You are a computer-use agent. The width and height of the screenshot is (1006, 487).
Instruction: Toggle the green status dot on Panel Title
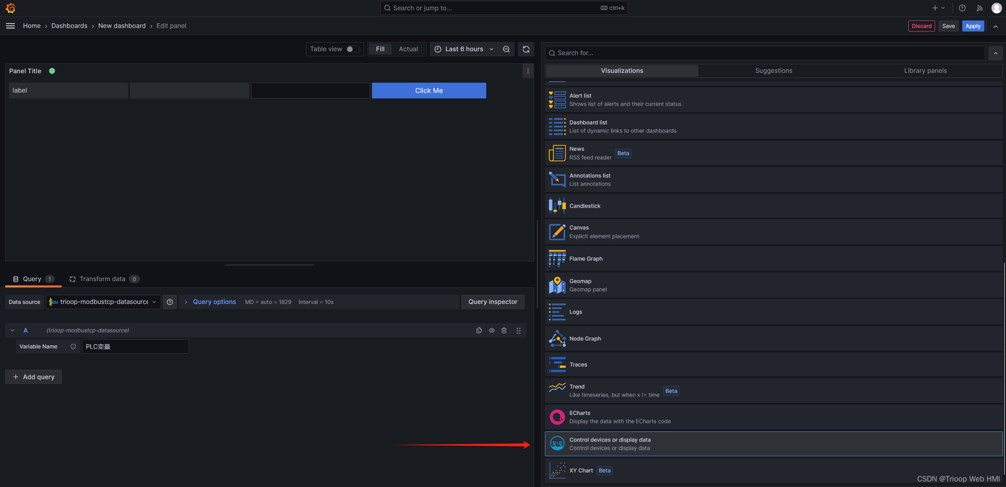pyautogui.click(x=52, y=71)
